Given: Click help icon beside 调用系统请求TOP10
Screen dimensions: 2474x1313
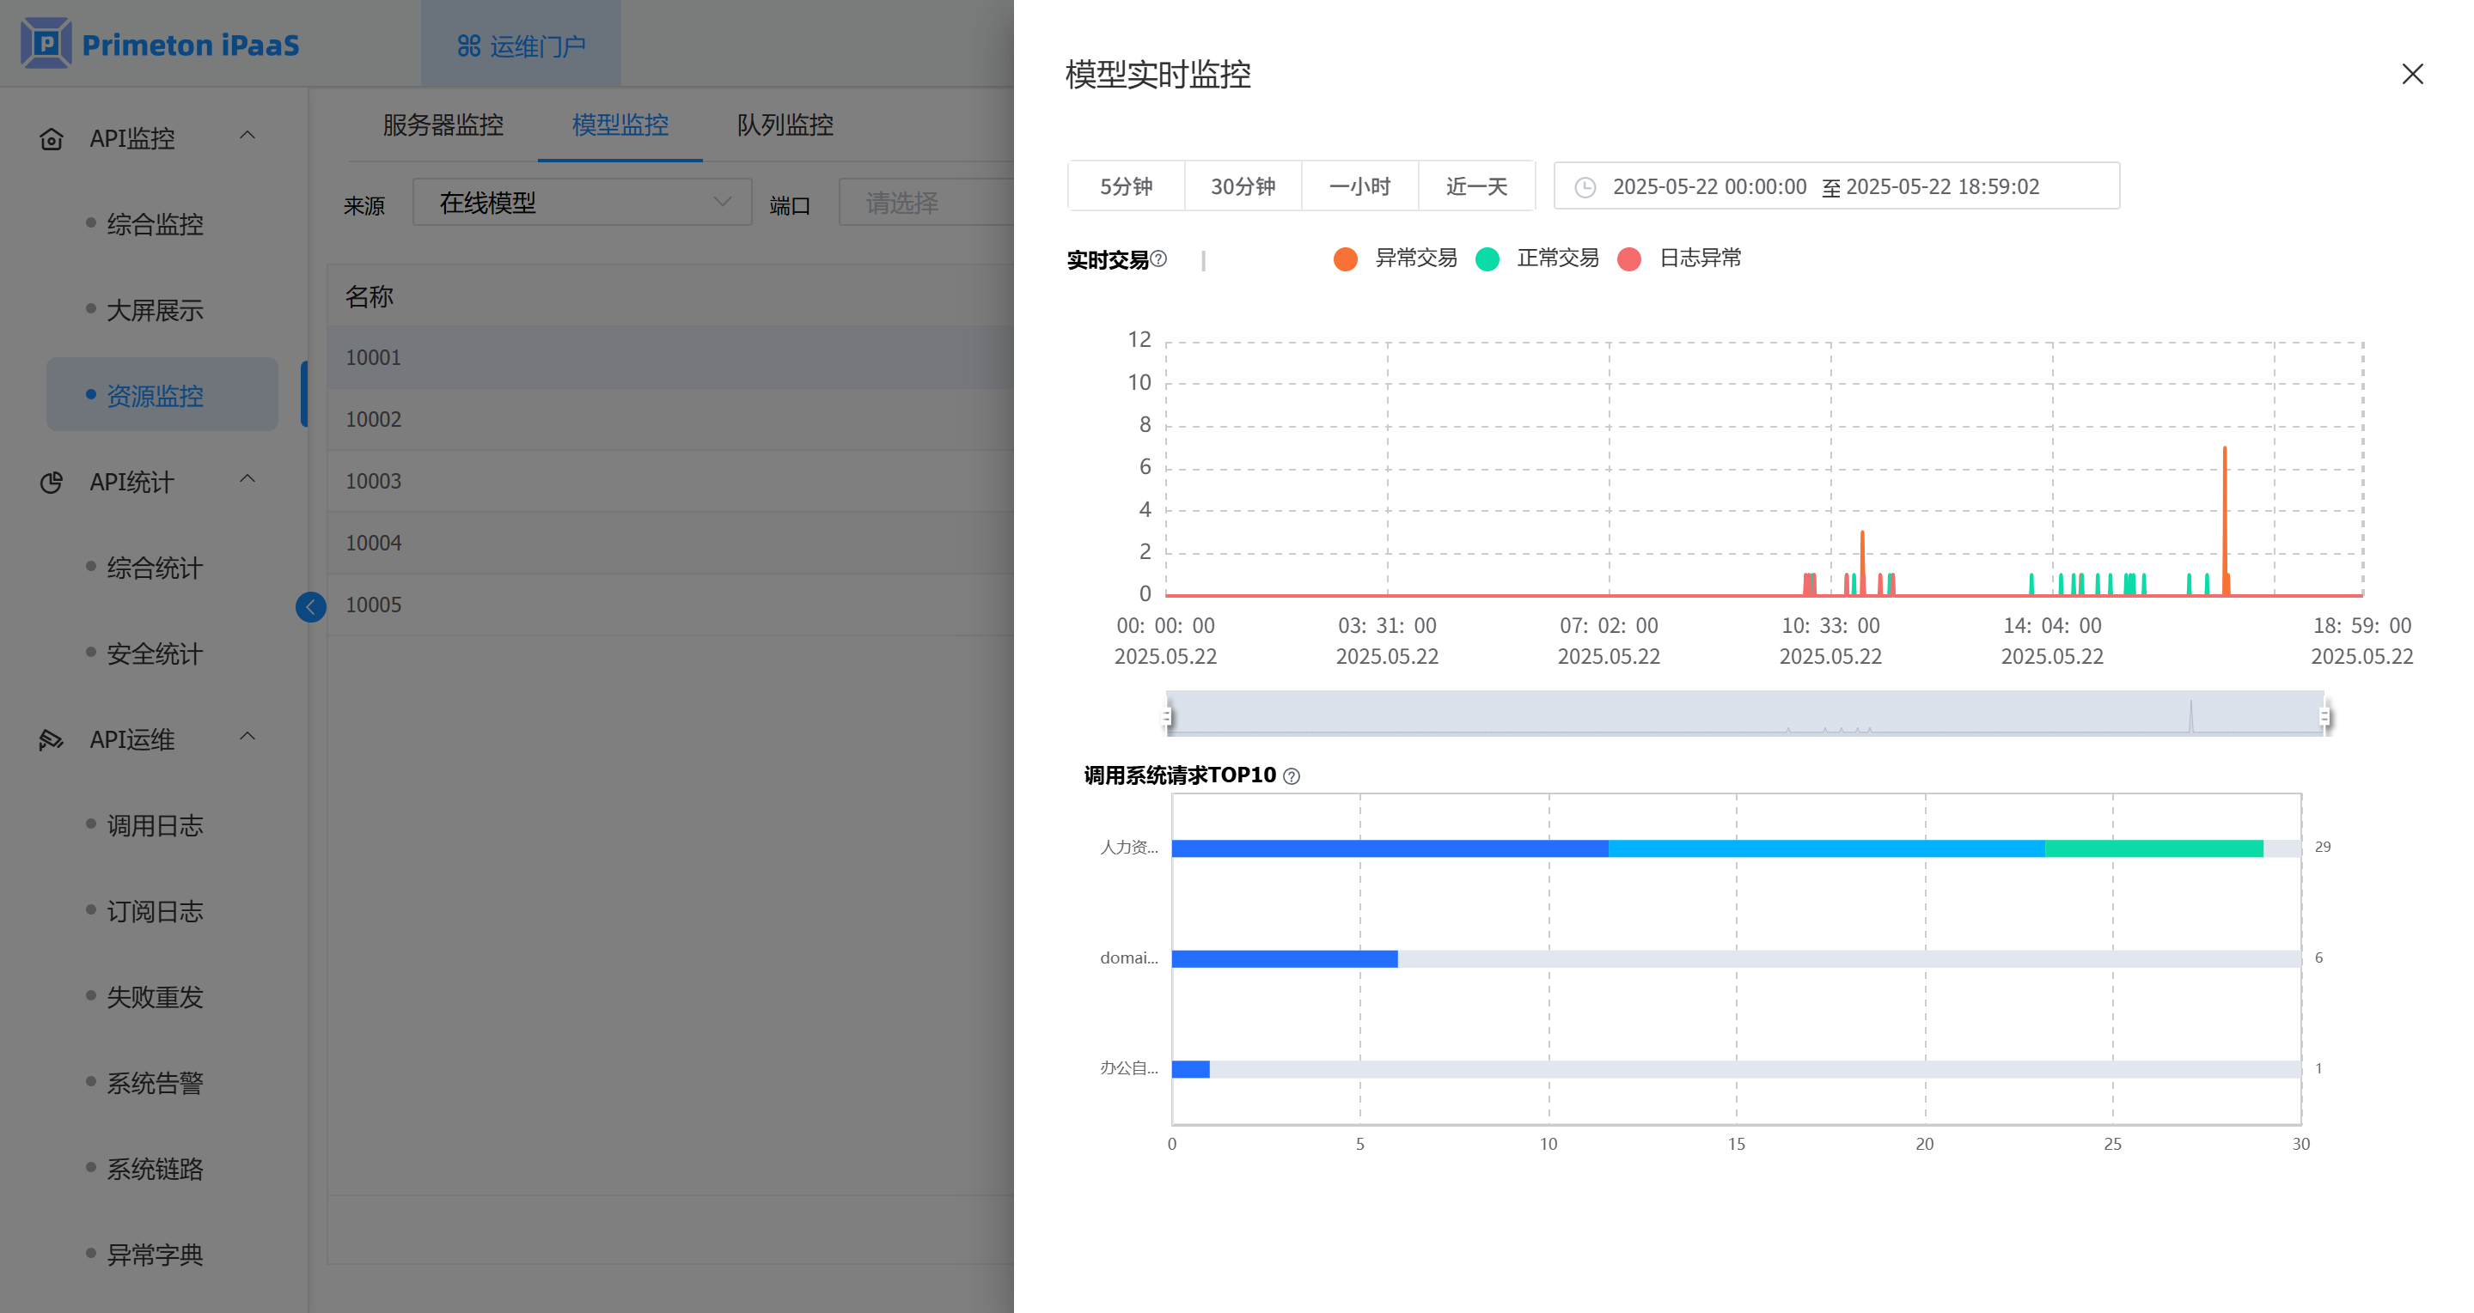Looking at the screenshot, I should [x=1292, y=776].
